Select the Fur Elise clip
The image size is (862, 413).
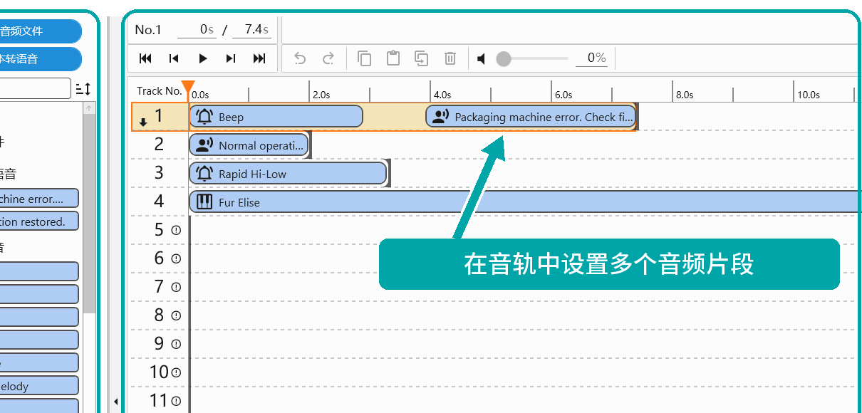pyautogui.click(x=525, y=202)
